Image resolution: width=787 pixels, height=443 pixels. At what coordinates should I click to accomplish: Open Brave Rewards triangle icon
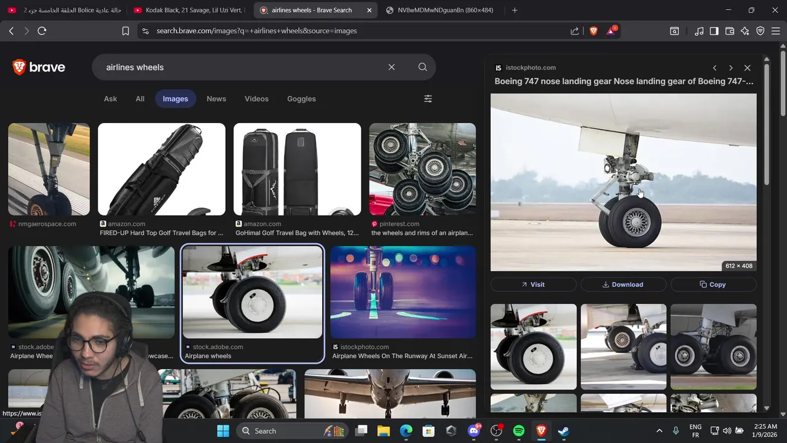(x=611, y=31)
